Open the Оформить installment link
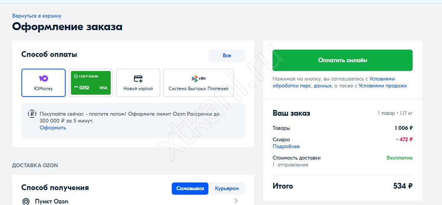This screenshot has width=442, height=205. coord(53,128)
